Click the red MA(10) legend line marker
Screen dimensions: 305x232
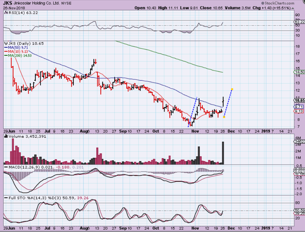click(6, 52)
